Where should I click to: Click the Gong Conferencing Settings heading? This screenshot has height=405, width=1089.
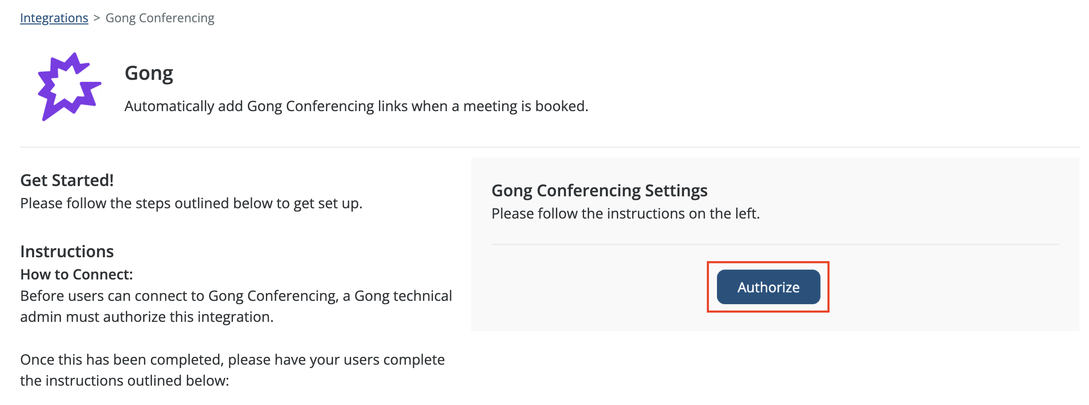pyautogui.click(x=599, y=191)
